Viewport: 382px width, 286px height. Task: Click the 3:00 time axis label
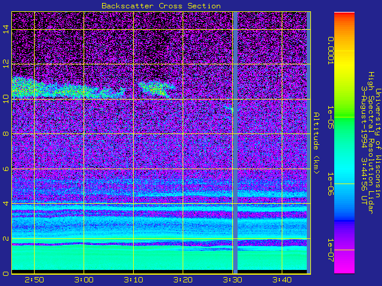click(84, 280)
